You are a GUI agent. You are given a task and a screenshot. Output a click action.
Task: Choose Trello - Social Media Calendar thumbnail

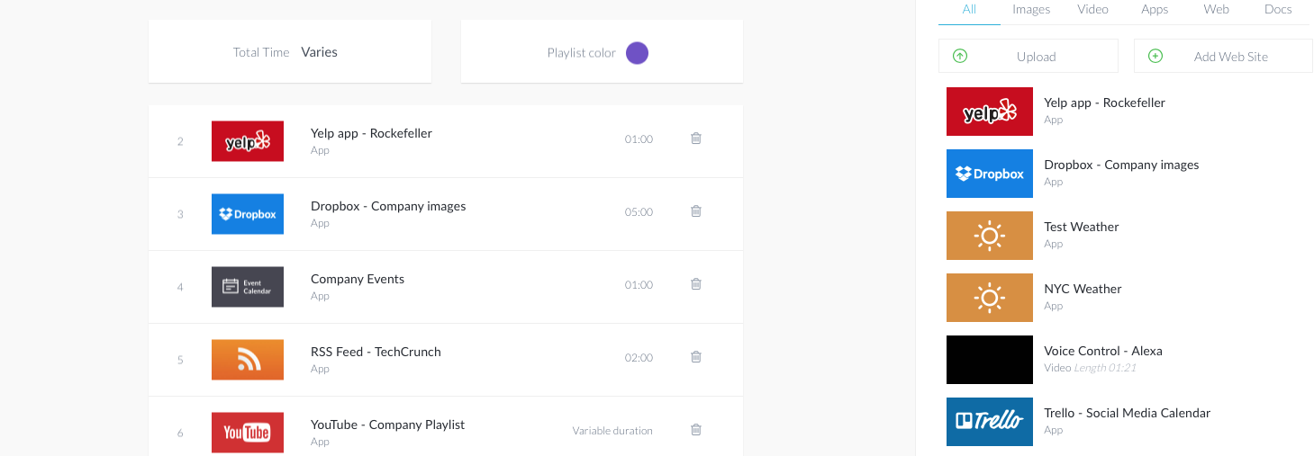click(x=990, y=422)
